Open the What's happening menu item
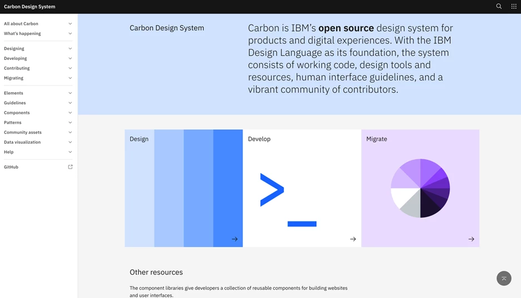This screenshot has width=521, height=298. click(x=22, y=33)
